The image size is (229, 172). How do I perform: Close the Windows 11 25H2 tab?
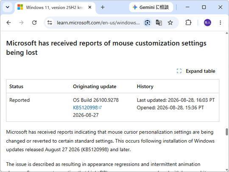tap(90, 7)
